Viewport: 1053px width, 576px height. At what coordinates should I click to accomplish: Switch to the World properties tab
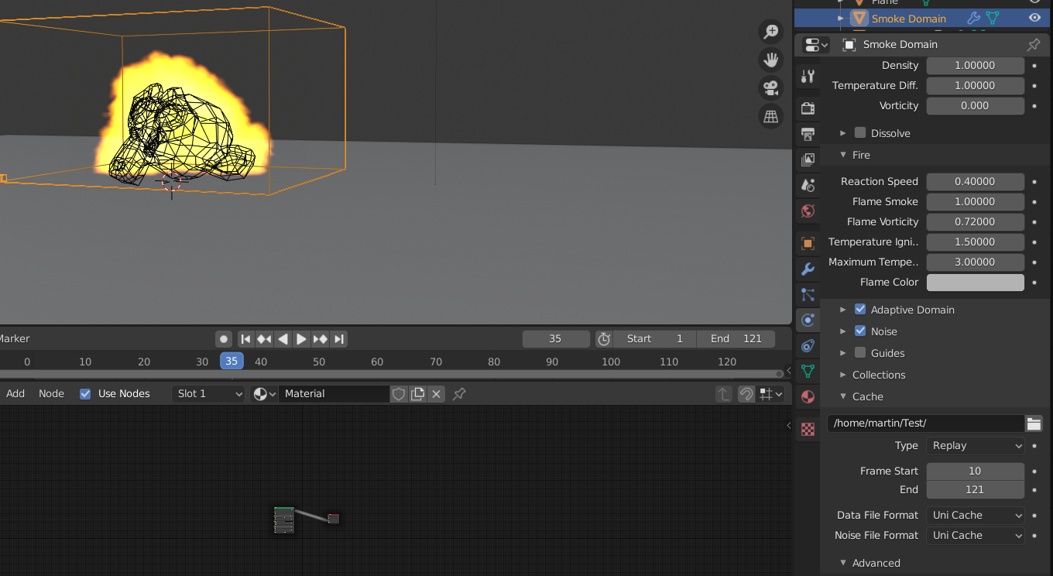(x=808, y=211)
